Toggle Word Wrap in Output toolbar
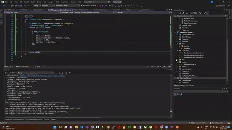This screenshot has width=232, height=130. point(70,73)
